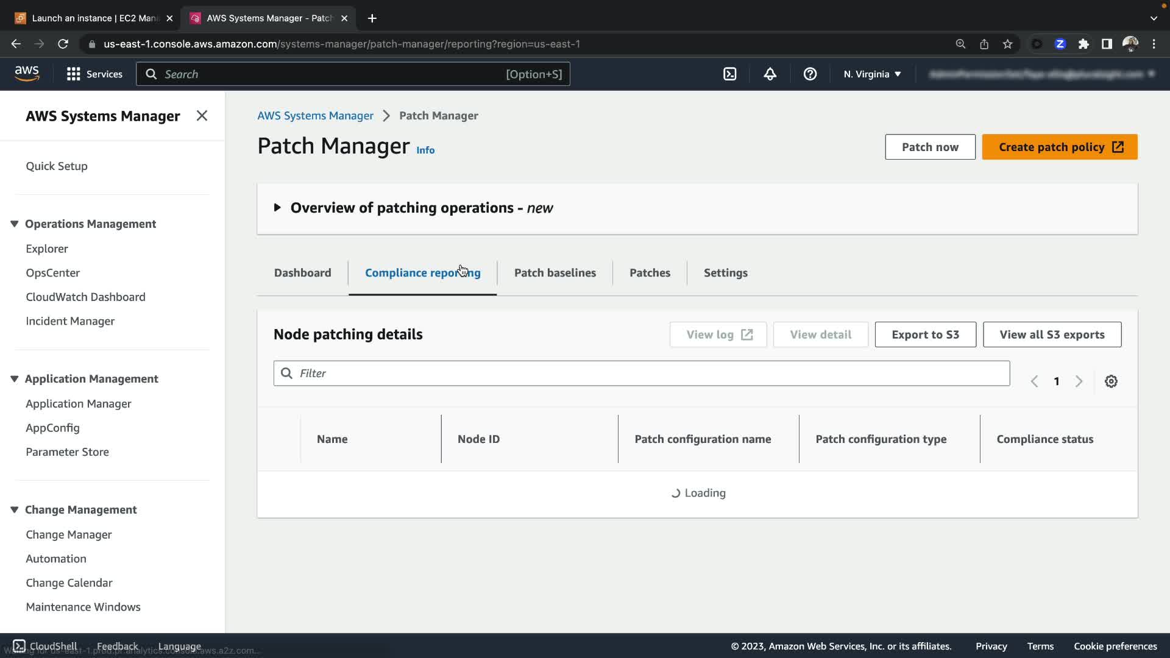Click the help question mark icon
The width and height of the screenshot is (1170, 658).
[x=810, y=74]
